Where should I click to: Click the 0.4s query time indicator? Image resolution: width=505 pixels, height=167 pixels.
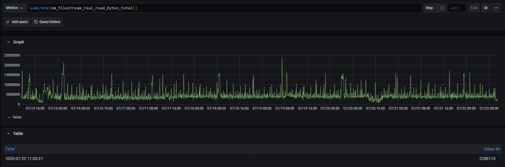point(474,8)
